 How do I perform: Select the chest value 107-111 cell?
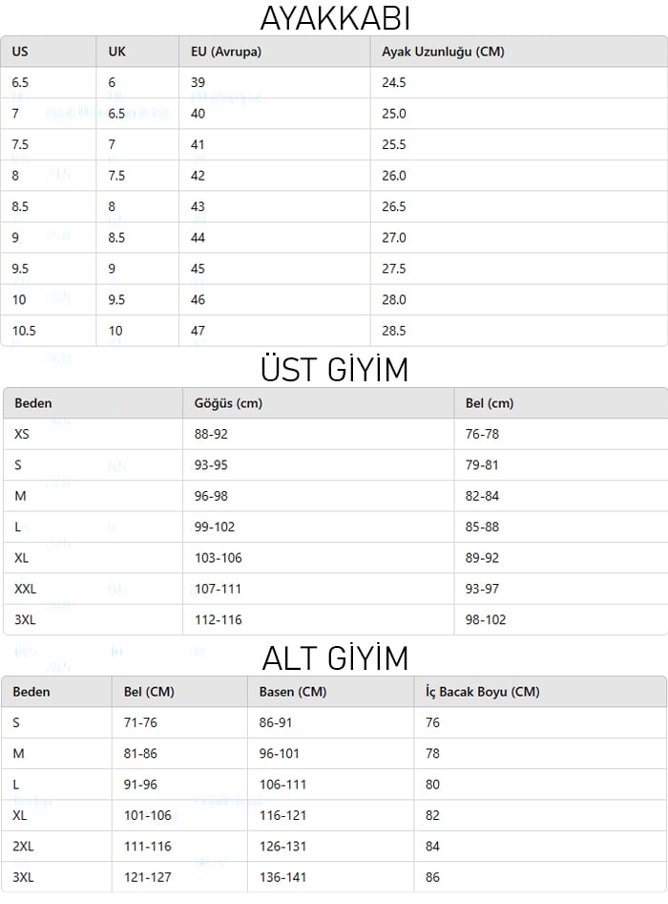coord(219,589)
